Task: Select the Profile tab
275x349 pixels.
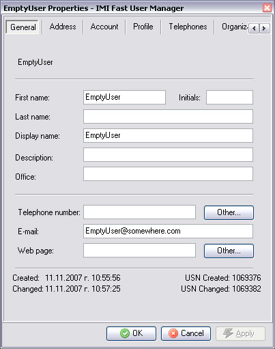Action: [143, 27]
